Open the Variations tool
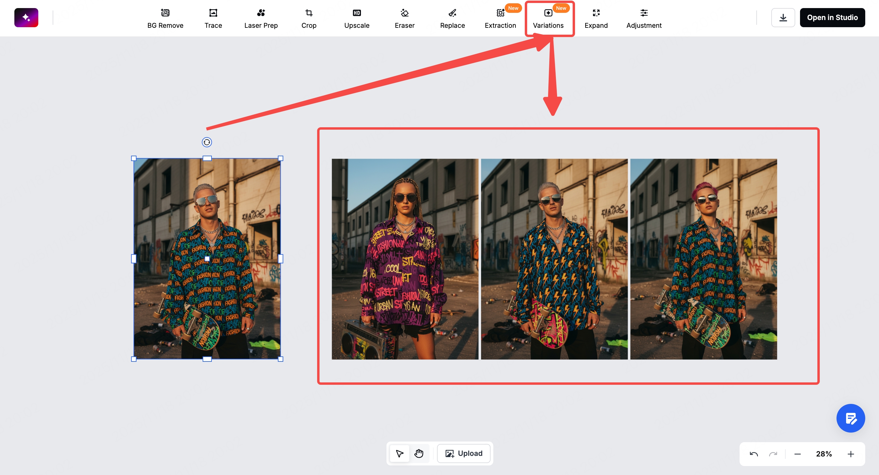879x475 pixels. point(548,19)
